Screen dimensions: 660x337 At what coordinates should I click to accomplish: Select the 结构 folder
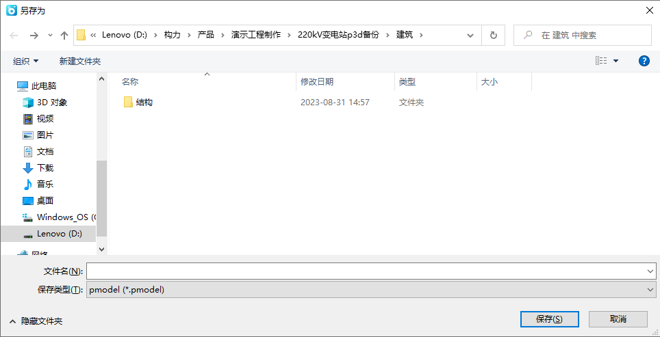144,102
